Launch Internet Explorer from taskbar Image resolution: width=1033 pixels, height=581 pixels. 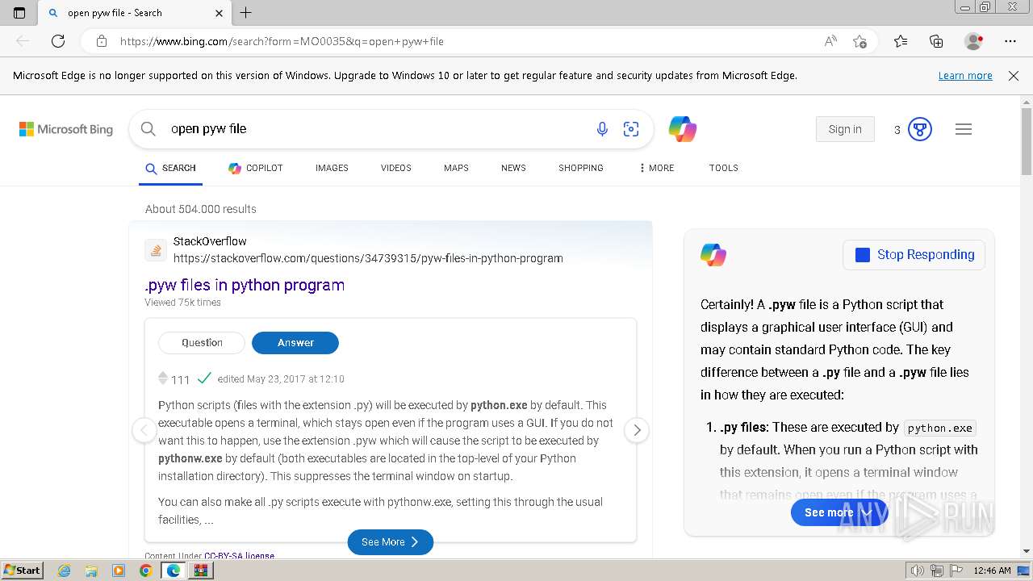pos(64,571)
